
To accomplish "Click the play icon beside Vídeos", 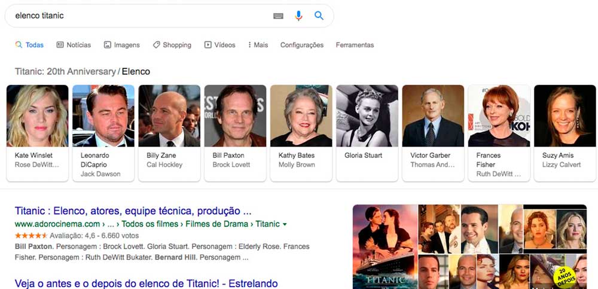I will tap(208, 45).
